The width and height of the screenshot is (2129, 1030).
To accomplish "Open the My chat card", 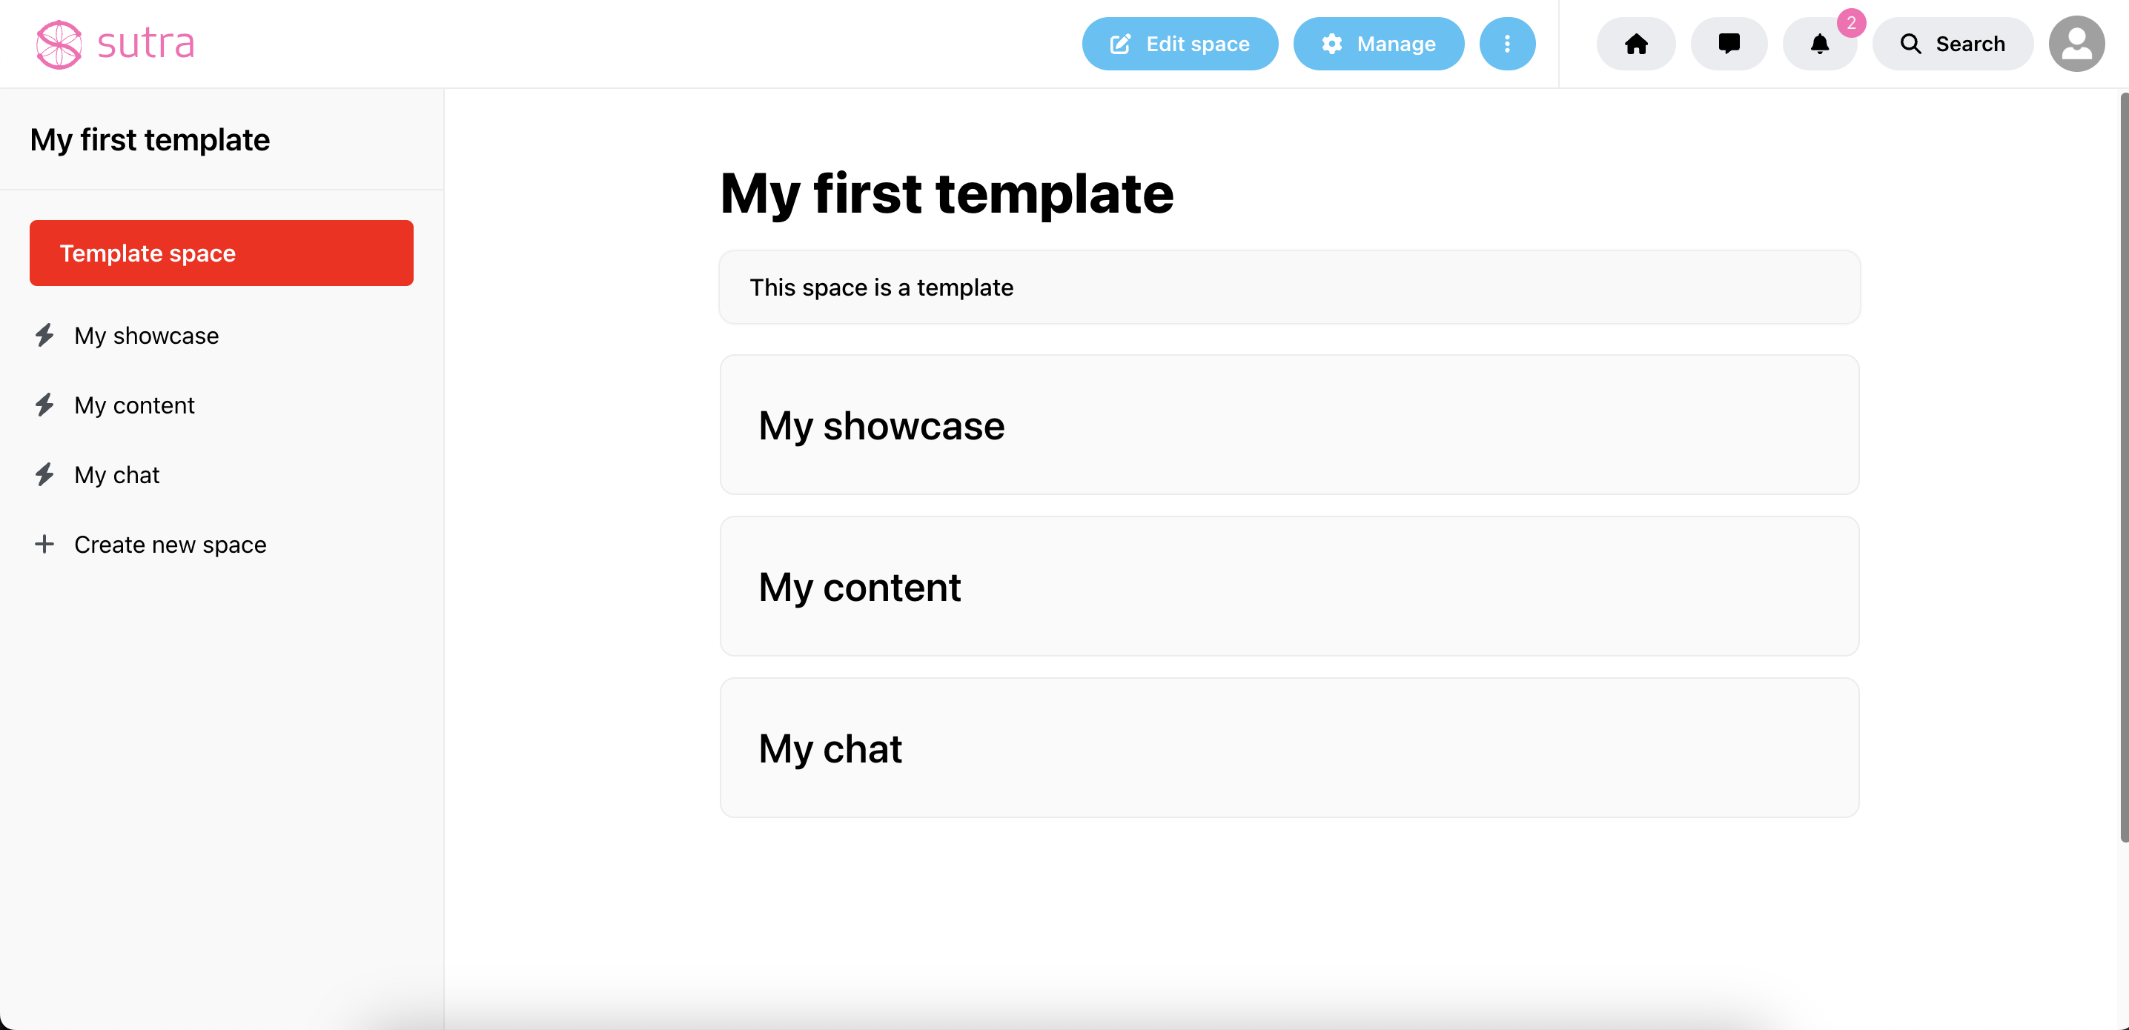I will [x=1289, y=748].
